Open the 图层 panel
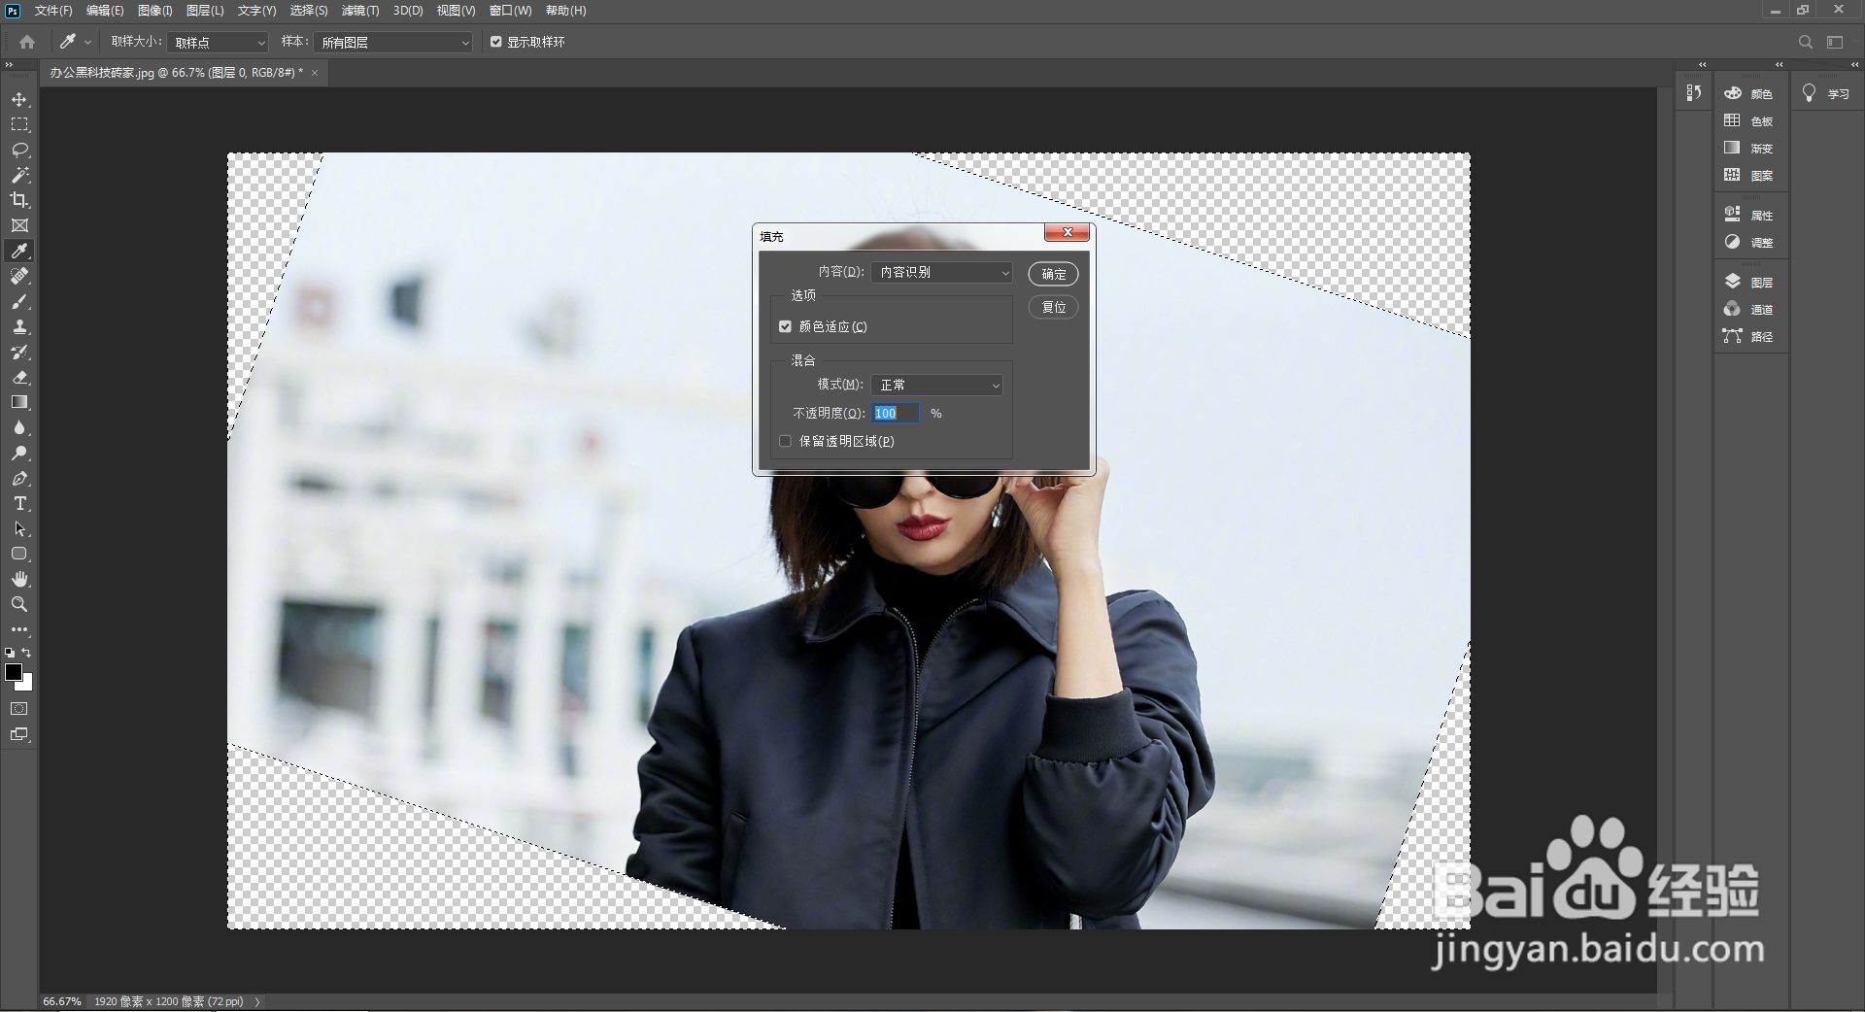The height and width of the screenshot is (1012, 1865). coord(1748,283)
